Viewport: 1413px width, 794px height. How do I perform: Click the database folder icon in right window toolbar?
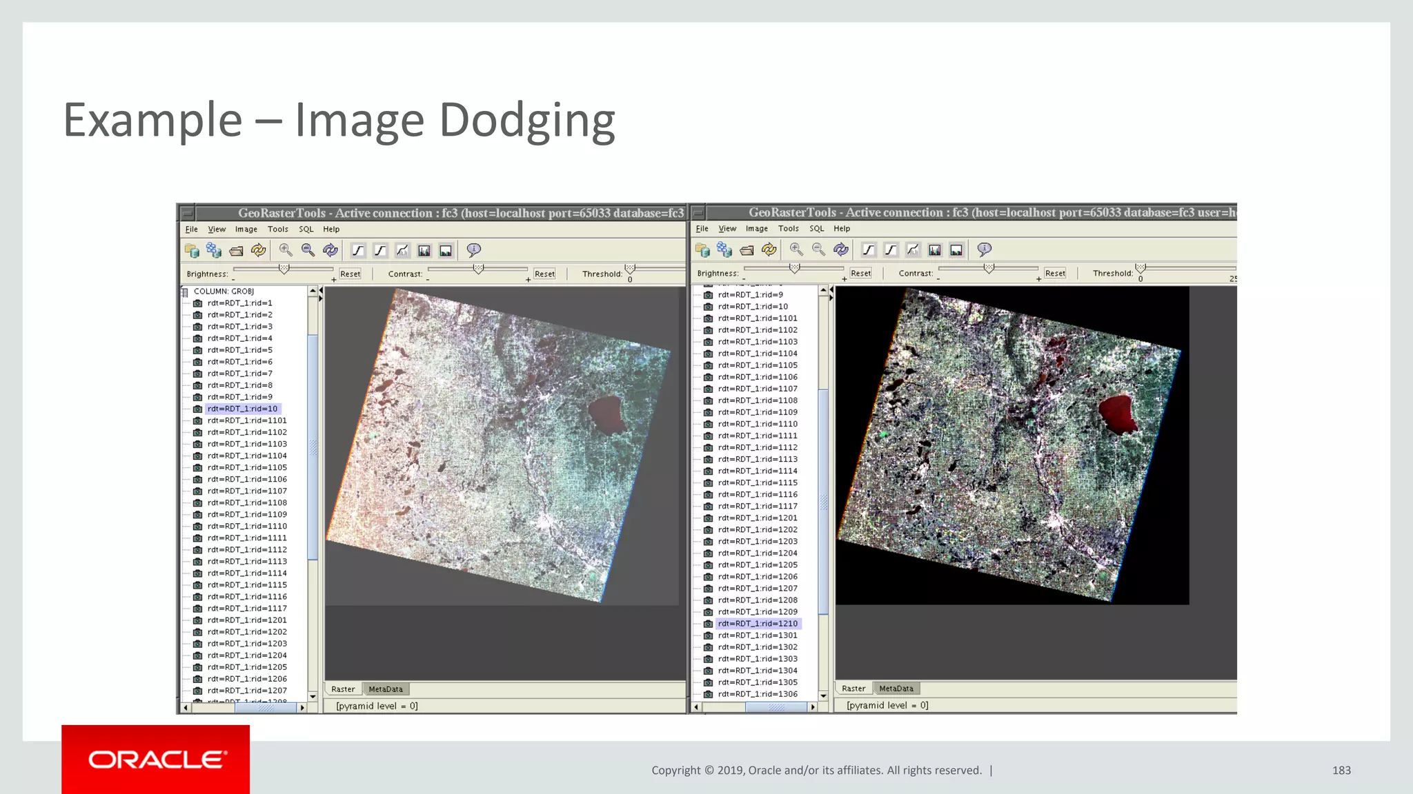702,250
